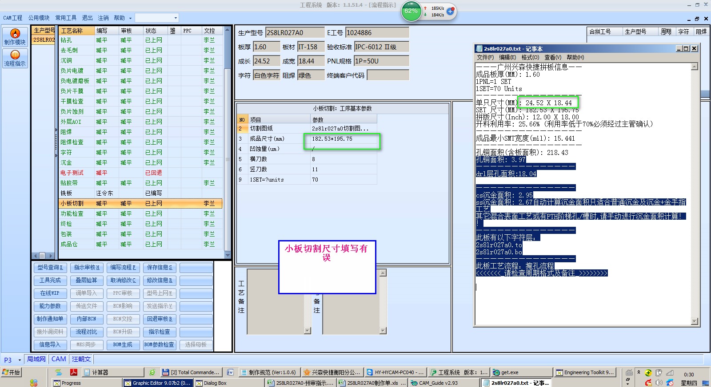711x387 pixels.
Task: Open Notepad 文件(F) menu
Action: pos(485,57)
